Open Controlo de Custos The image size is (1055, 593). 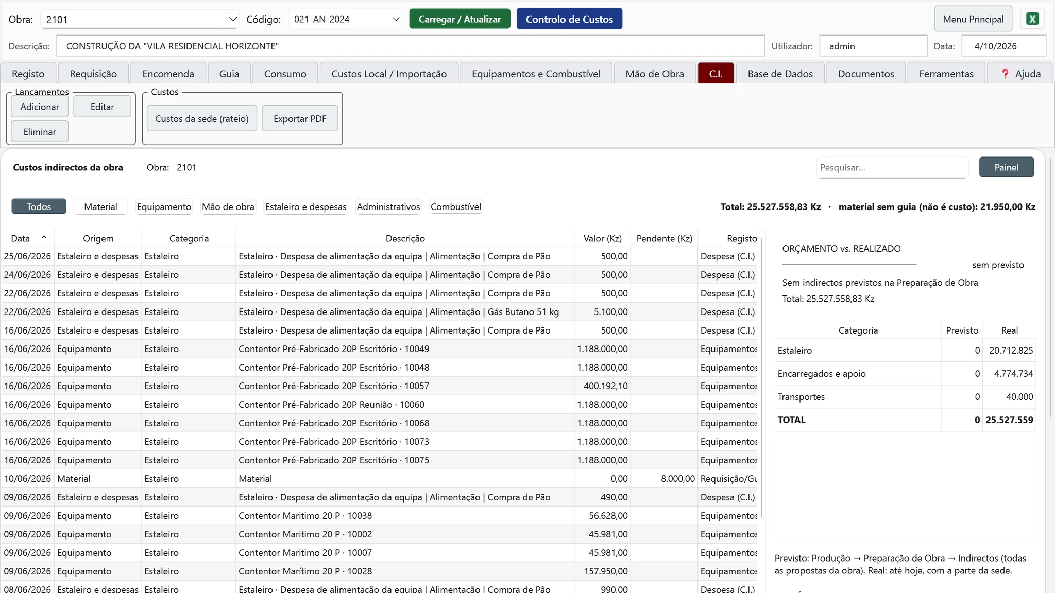[x=569, y=19]
